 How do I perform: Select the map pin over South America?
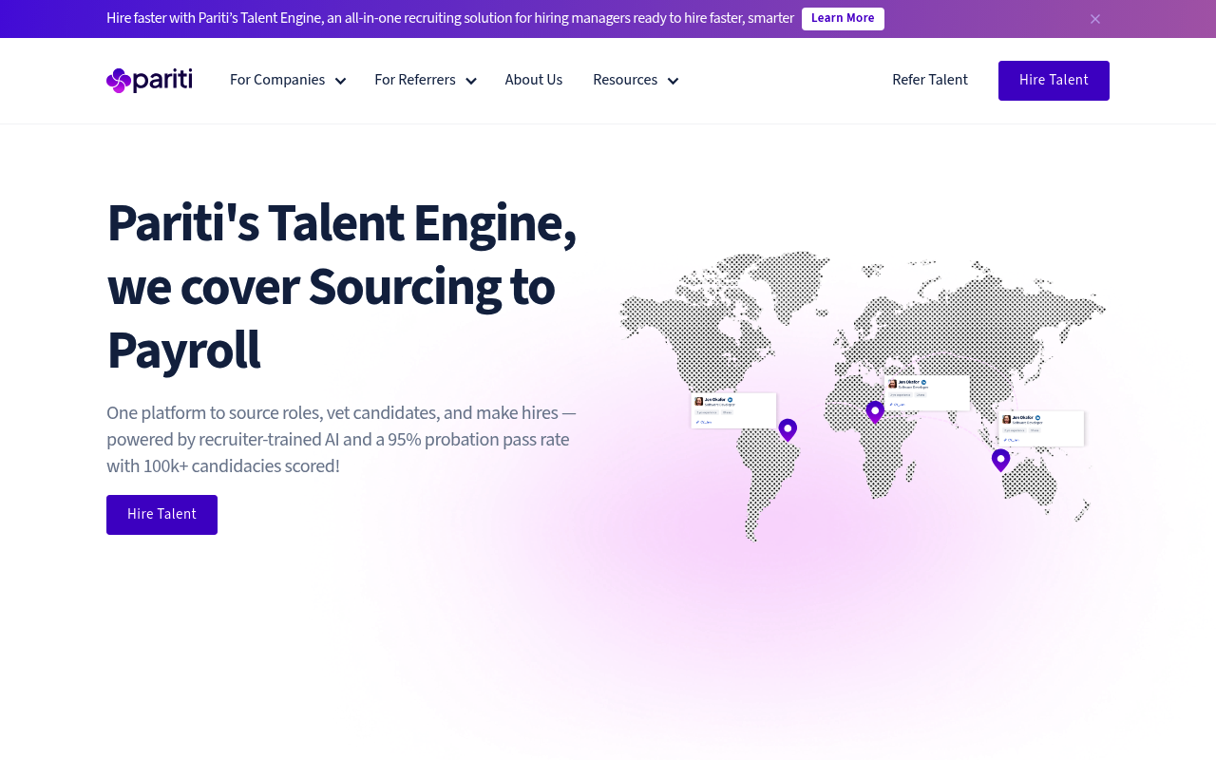[788, 430]
